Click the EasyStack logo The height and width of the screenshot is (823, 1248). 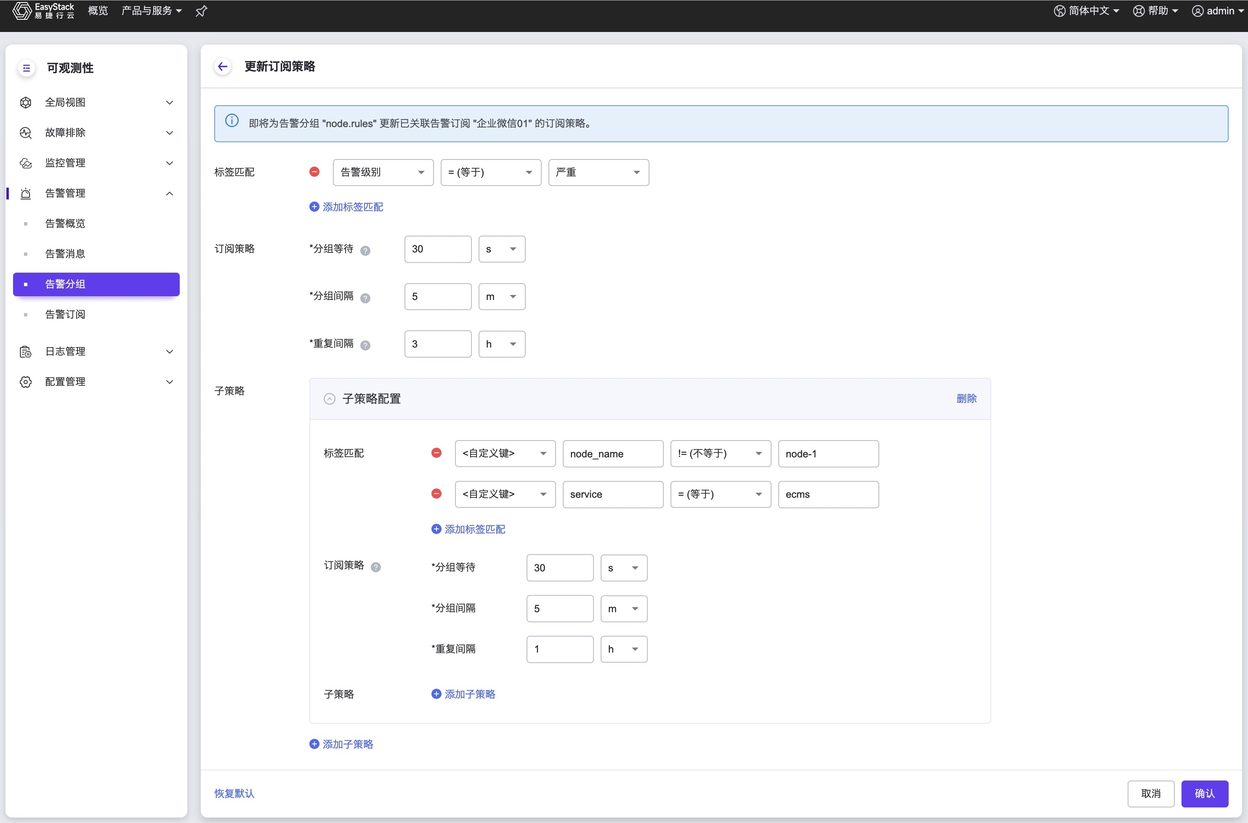click(x=44, y=11)
